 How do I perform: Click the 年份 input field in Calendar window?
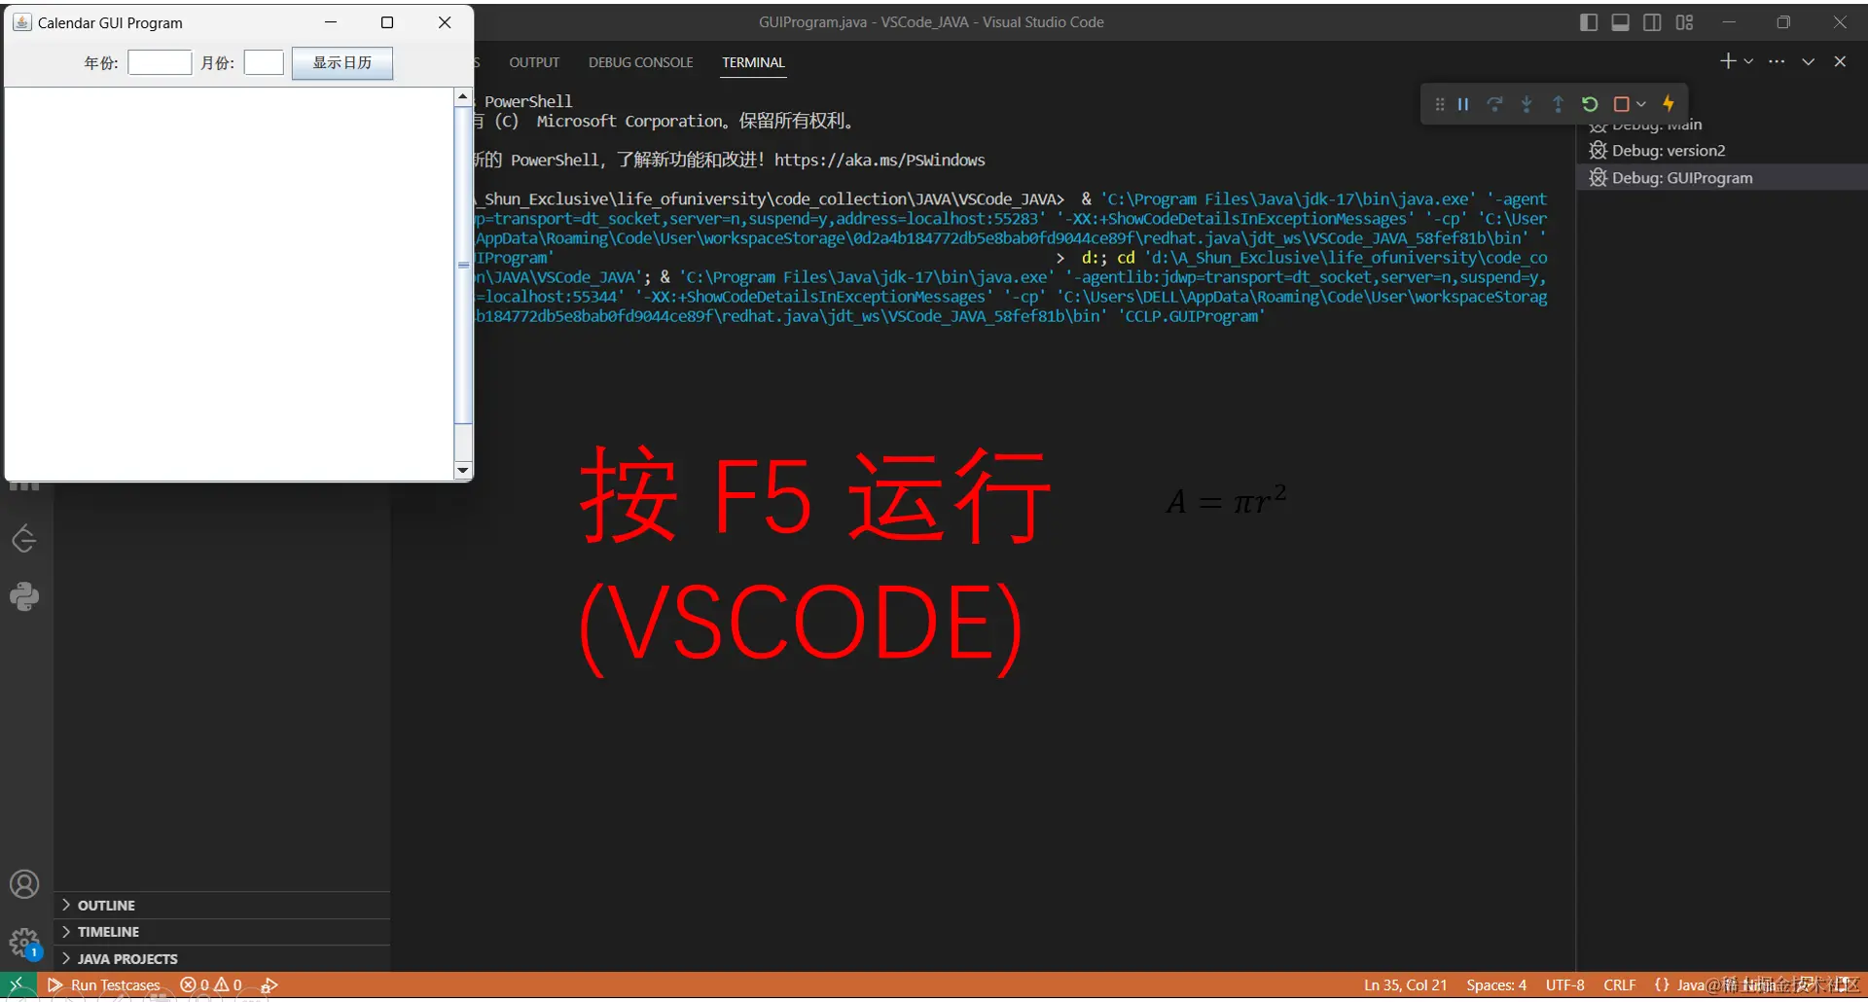(160, 63)
